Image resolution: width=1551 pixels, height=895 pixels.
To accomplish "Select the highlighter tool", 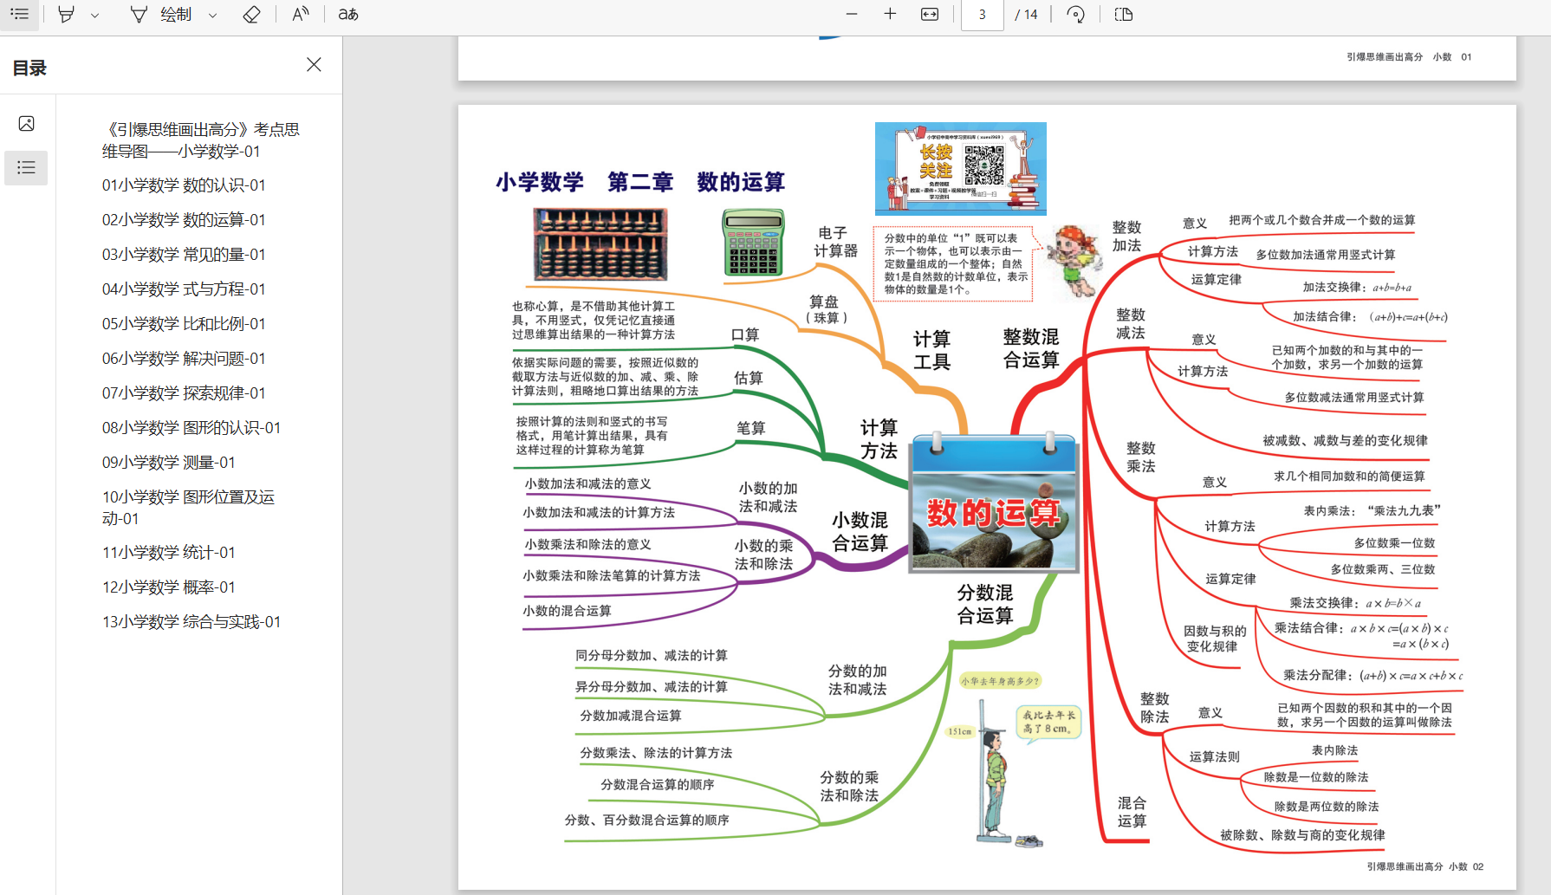I will (x=66, y=15).
